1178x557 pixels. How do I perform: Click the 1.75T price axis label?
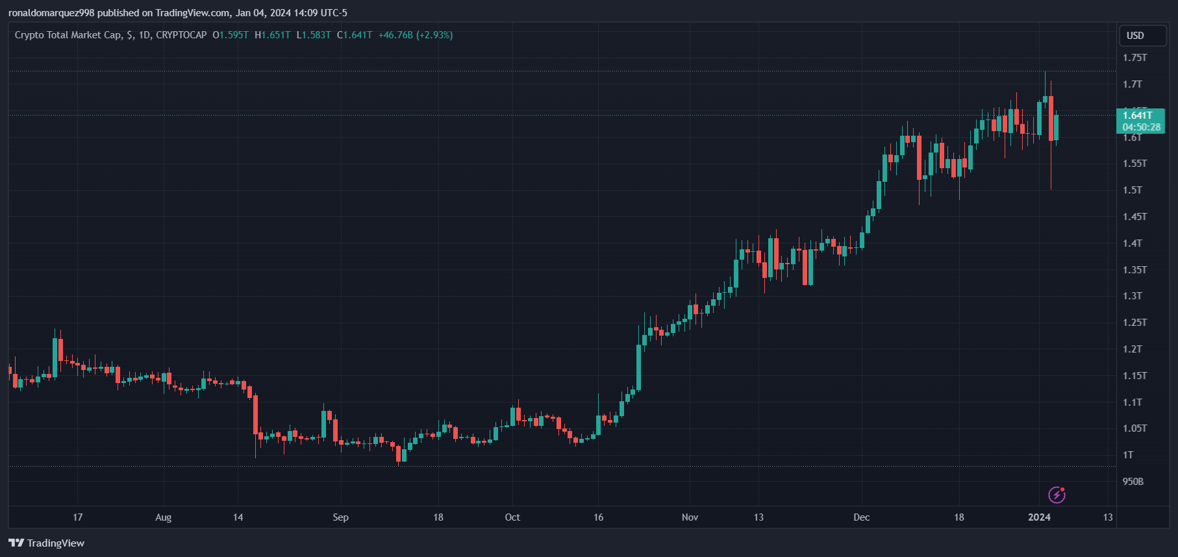tap(1134, 58)
